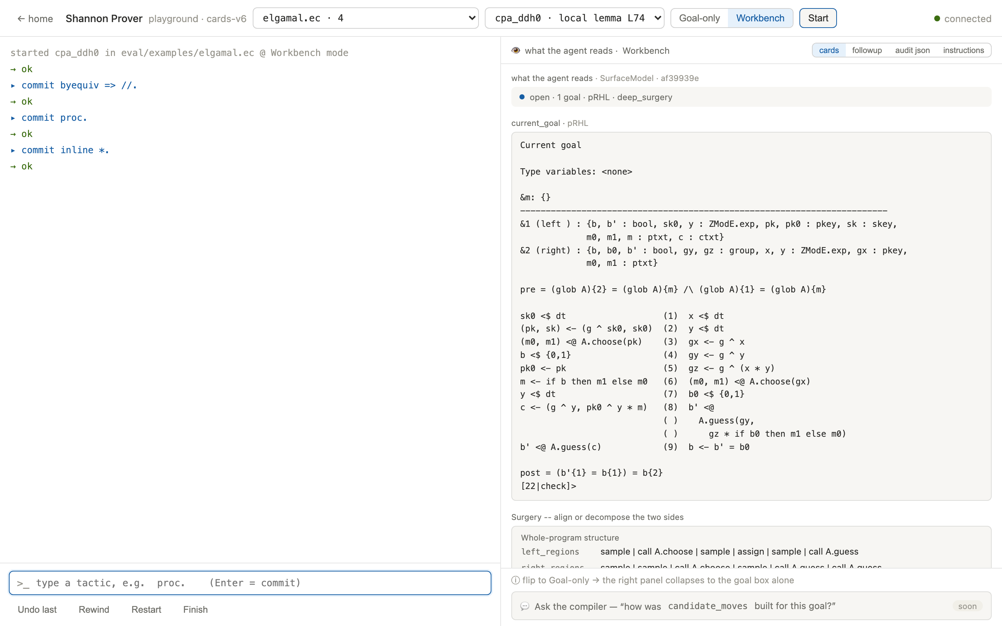Screen dimensions: 1002x626
Task: Click the '(6) (m0, m1) <@ A.choose(gx)' line
Action: click(737, 381)
